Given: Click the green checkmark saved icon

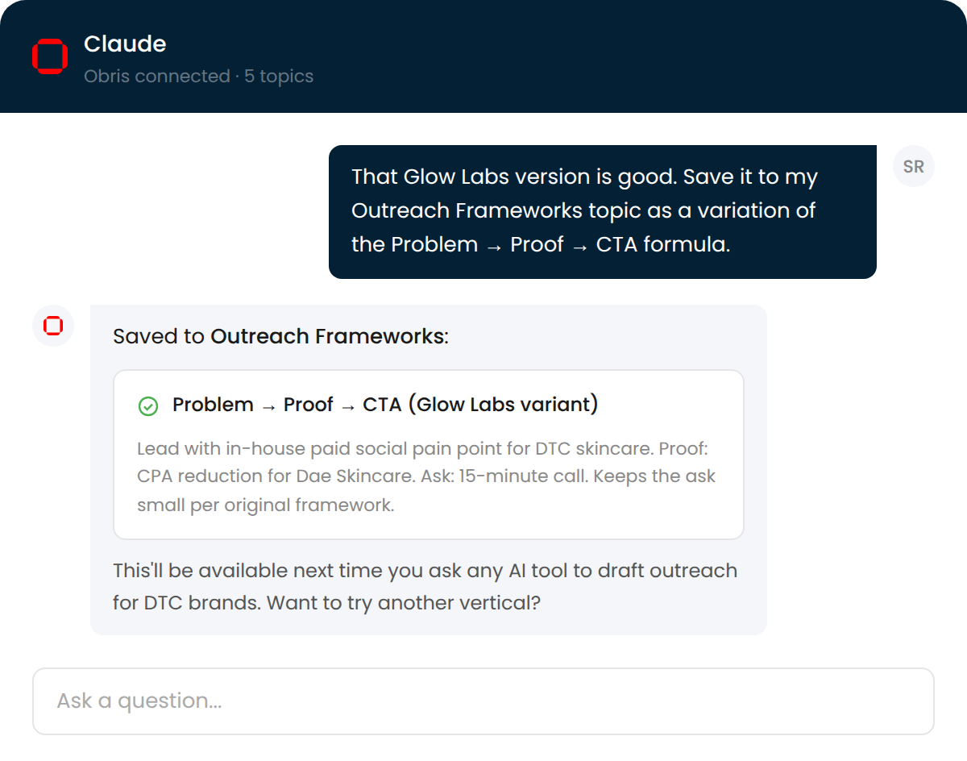Looking at the screenshot, I should (x=148, y=405).
